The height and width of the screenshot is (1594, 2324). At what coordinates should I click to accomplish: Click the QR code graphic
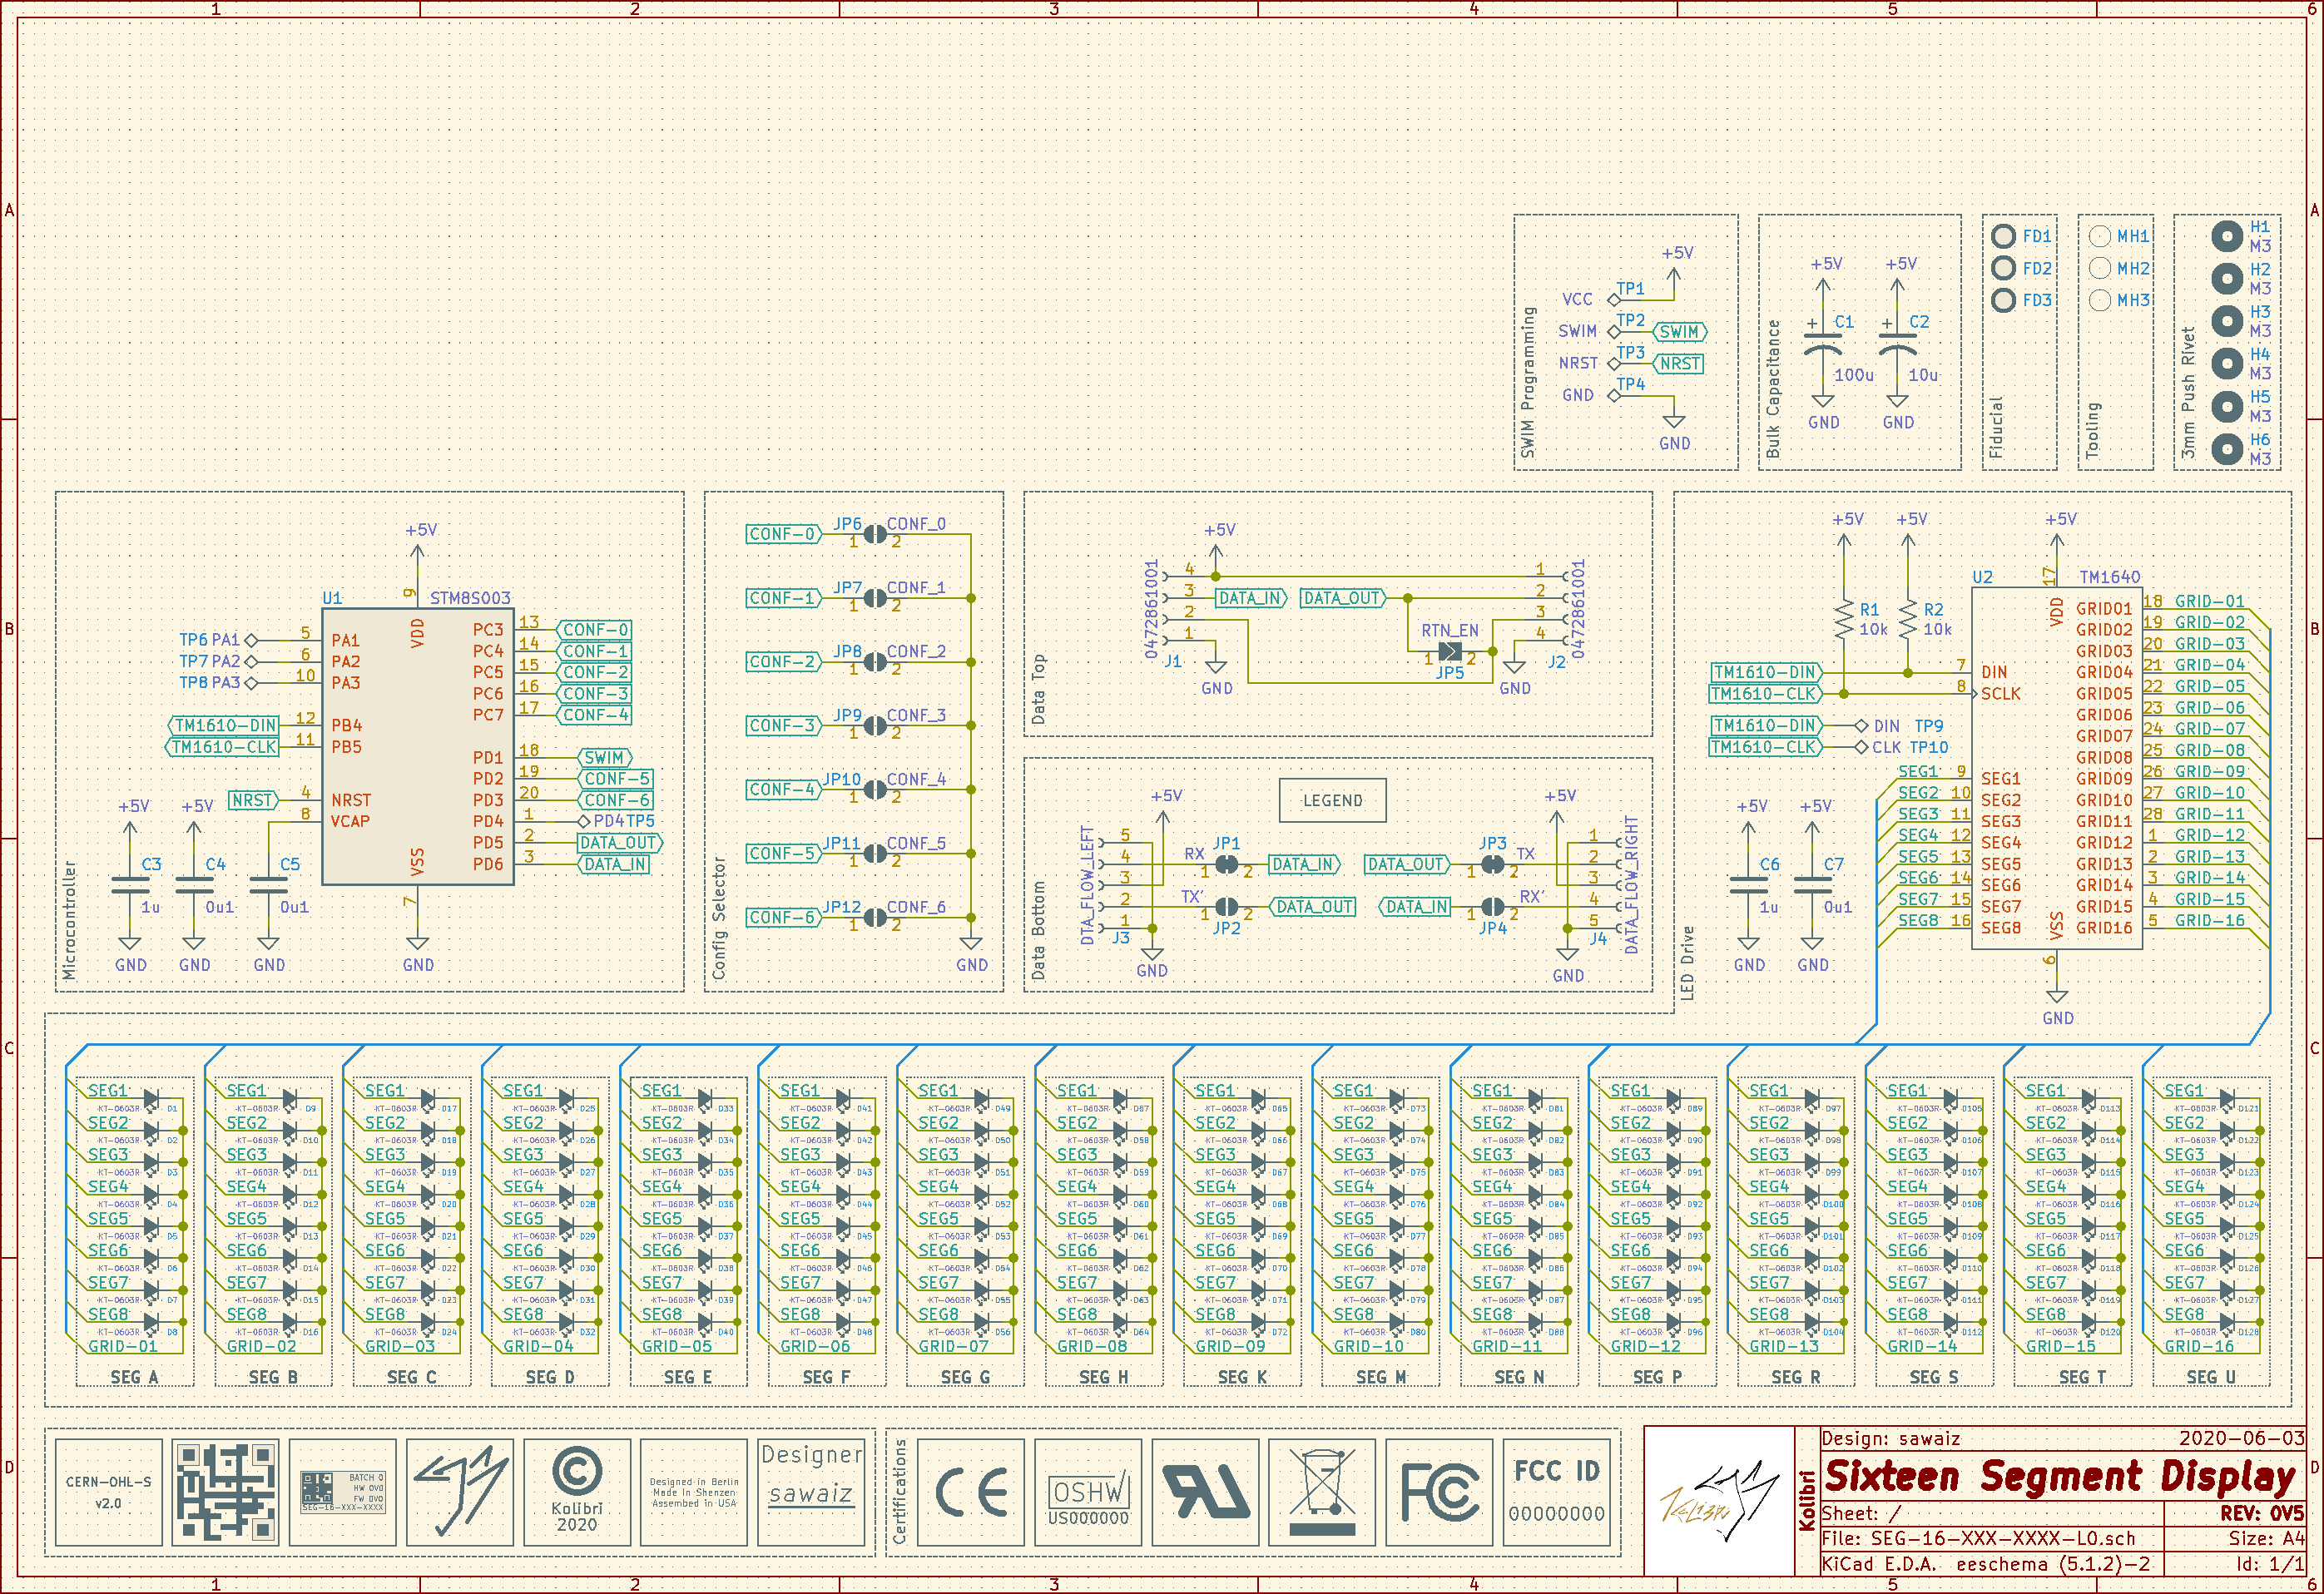(225, 1493)
